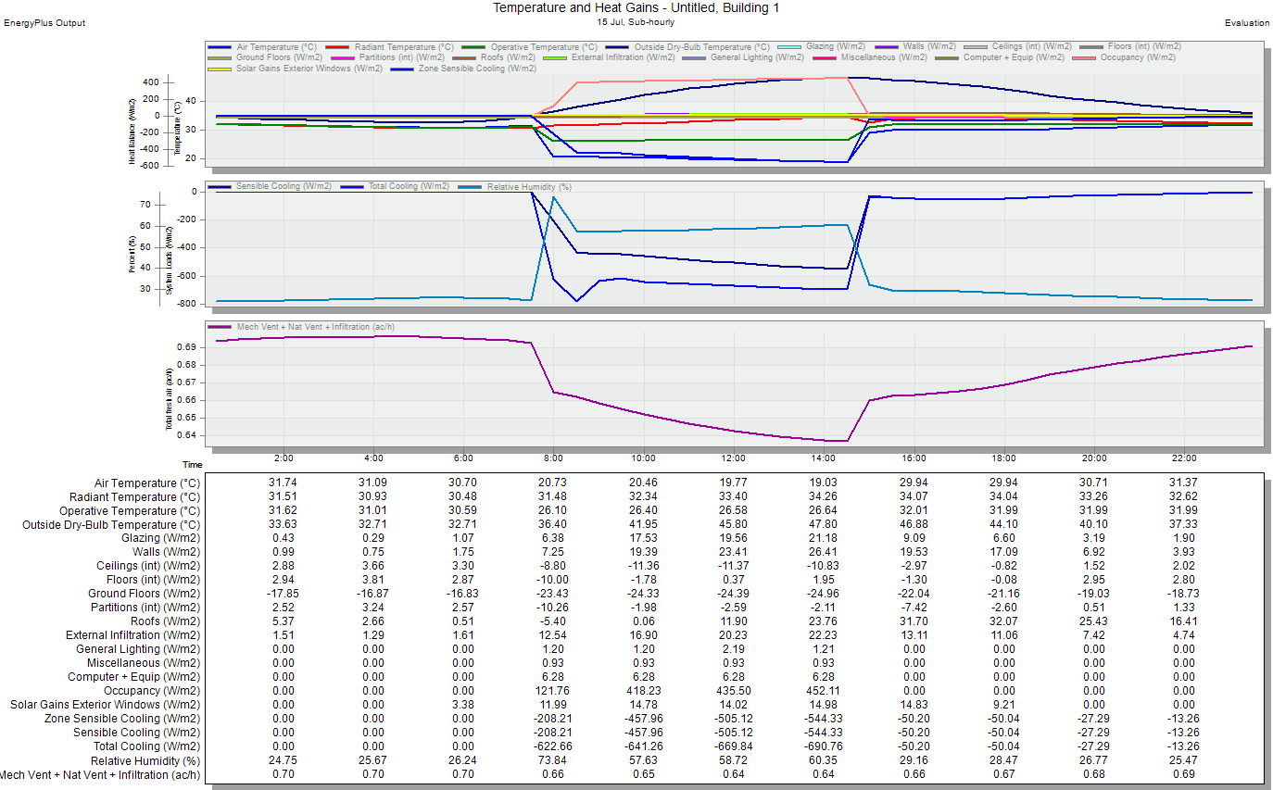Click the EnergyPlus Output label

pyautogui.click(x=44, y=23)
